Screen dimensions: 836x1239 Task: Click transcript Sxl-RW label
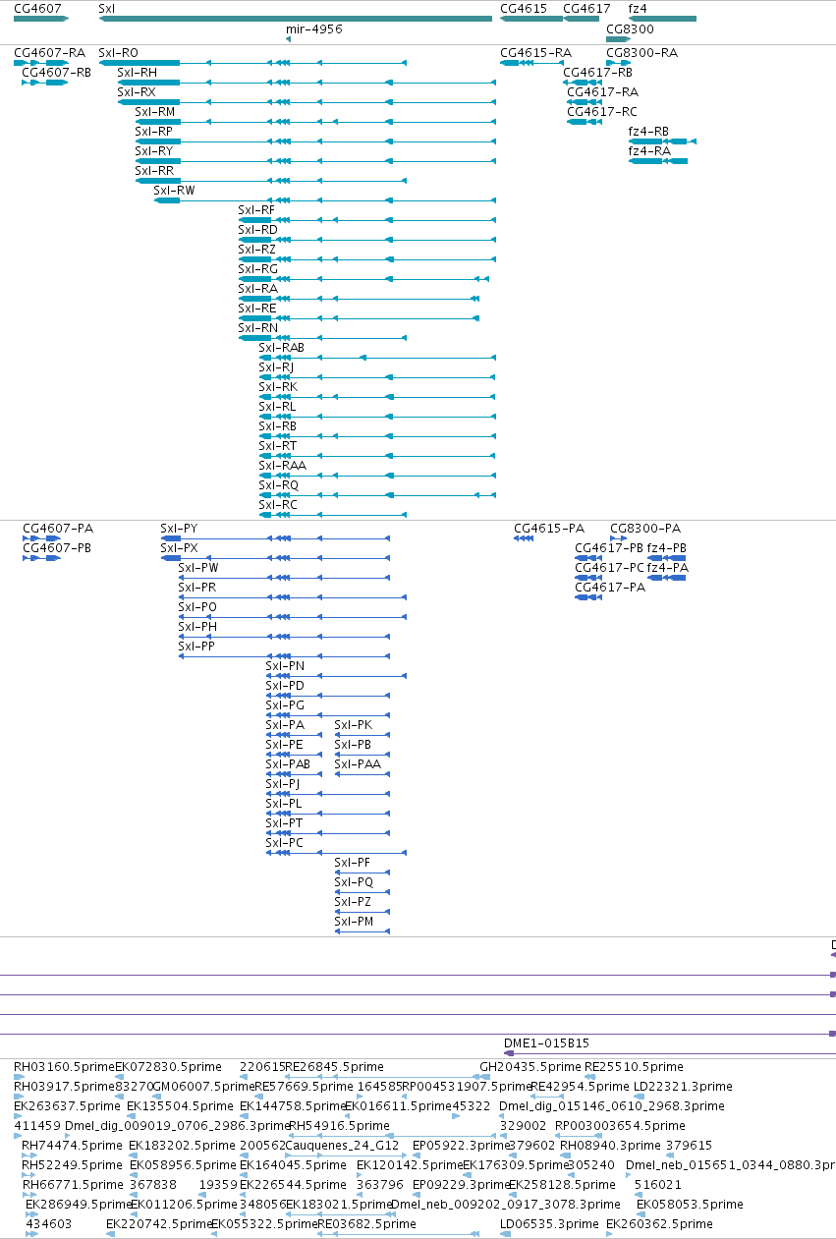point(174,191)
